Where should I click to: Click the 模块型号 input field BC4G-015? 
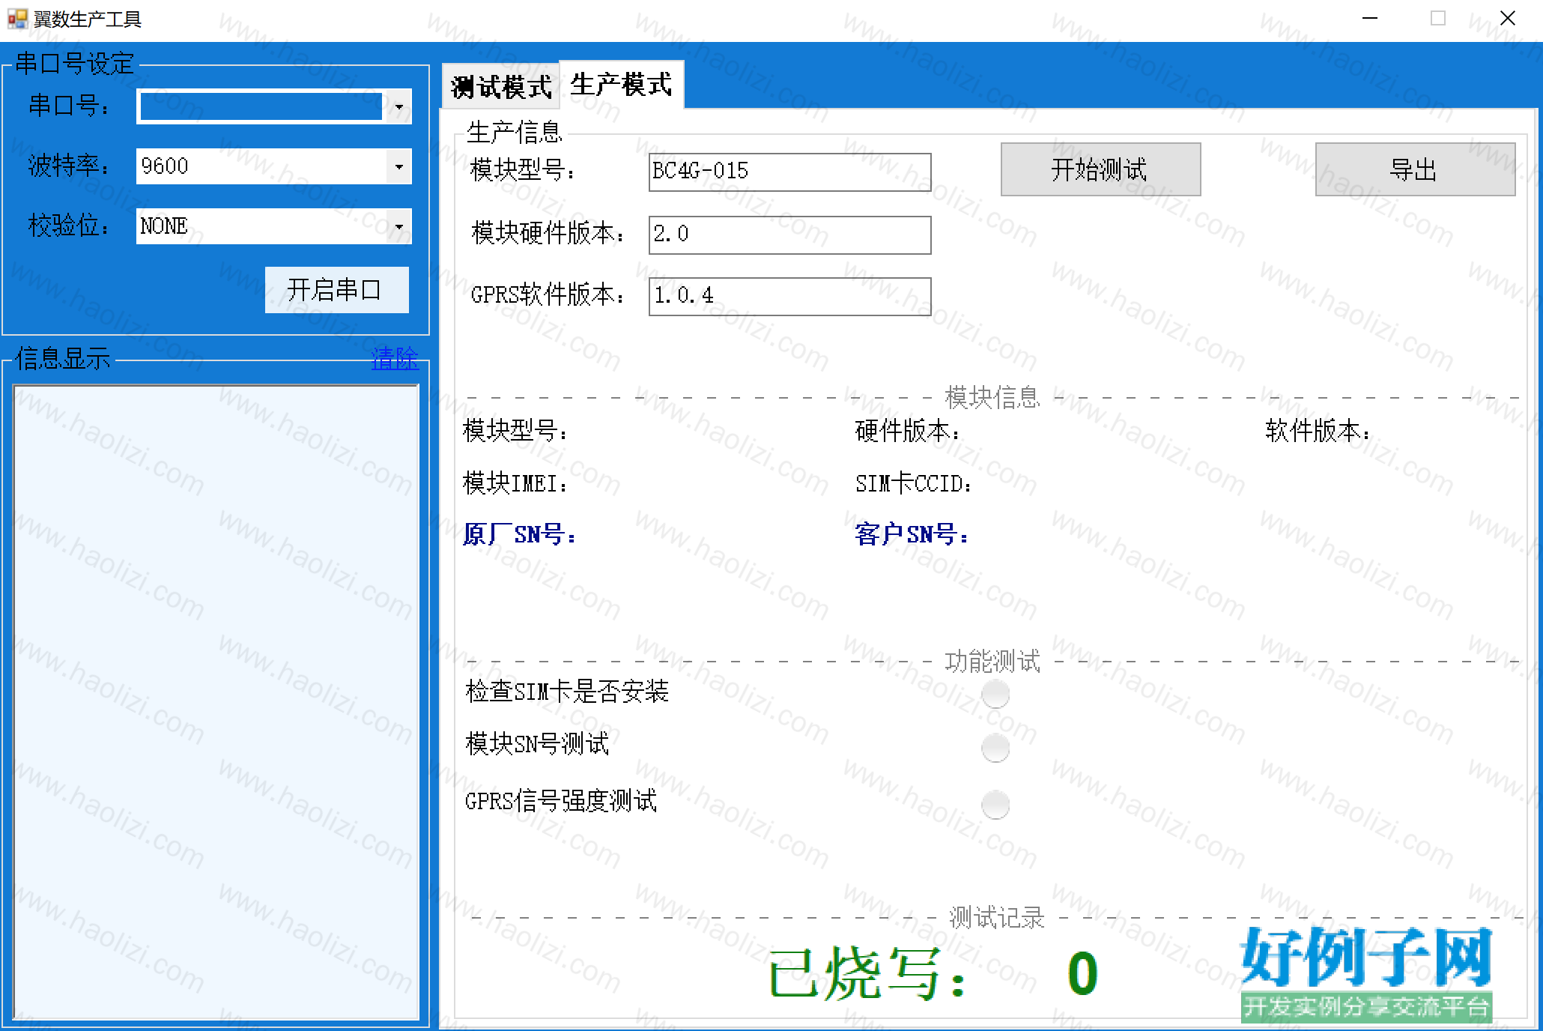789,172
